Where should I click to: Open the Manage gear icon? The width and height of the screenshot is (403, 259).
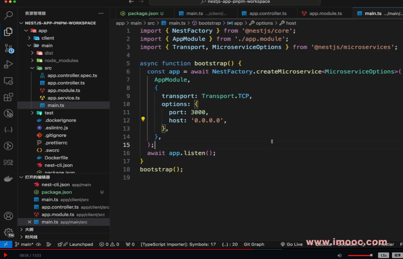[8, 232]
